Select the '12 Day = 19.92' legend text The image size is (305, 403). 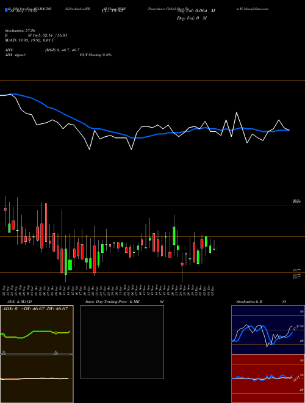[23, 11]
